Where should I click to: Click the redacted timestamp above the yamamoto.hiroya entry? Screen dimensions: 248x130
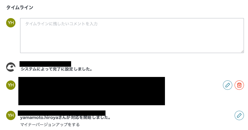click(61, 113)
